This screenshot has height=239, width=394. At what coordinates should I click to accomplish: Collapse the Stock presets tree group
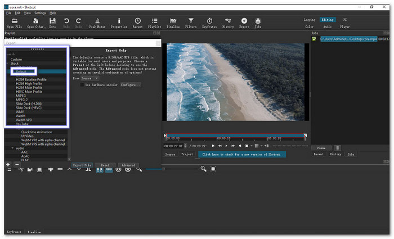7,64
